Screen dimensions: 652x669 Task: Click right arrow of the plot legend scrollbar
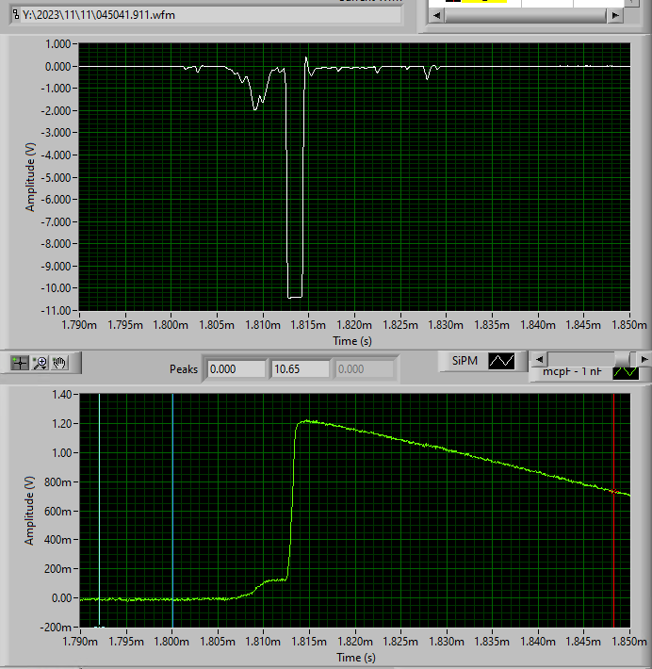pos(644,359)
